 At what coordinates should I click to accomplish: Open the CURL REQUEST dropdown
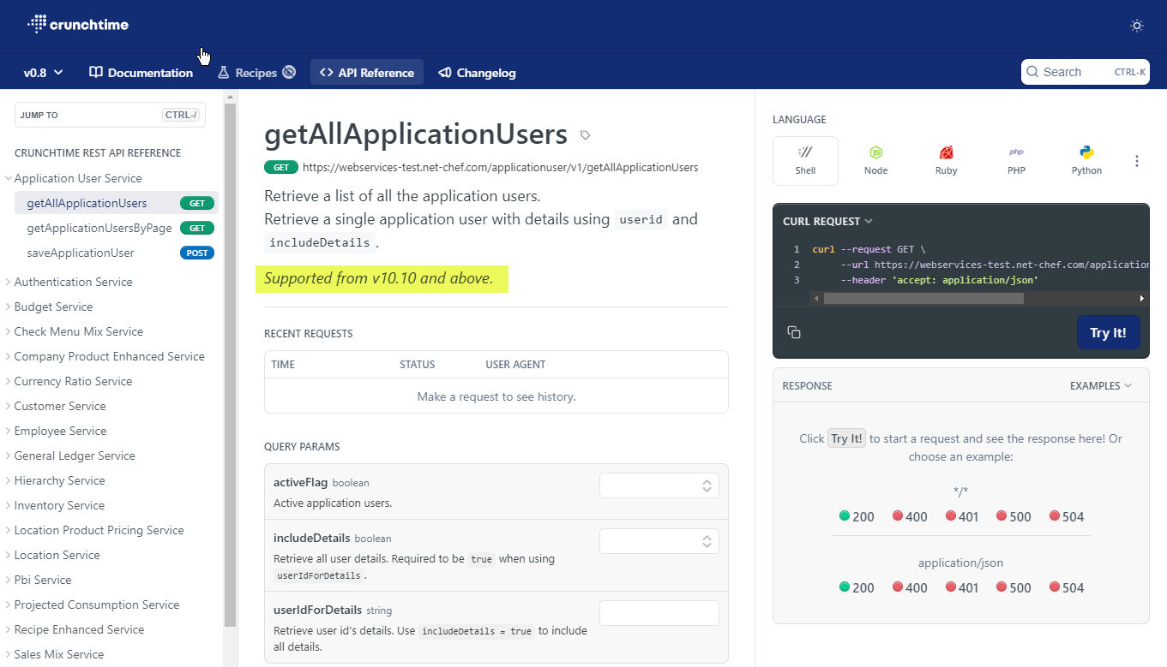827,221
